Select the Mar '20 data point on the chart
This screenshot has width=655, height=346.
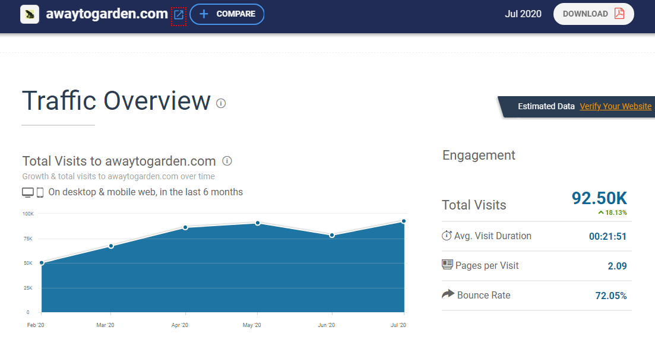(x=111, y=246)
